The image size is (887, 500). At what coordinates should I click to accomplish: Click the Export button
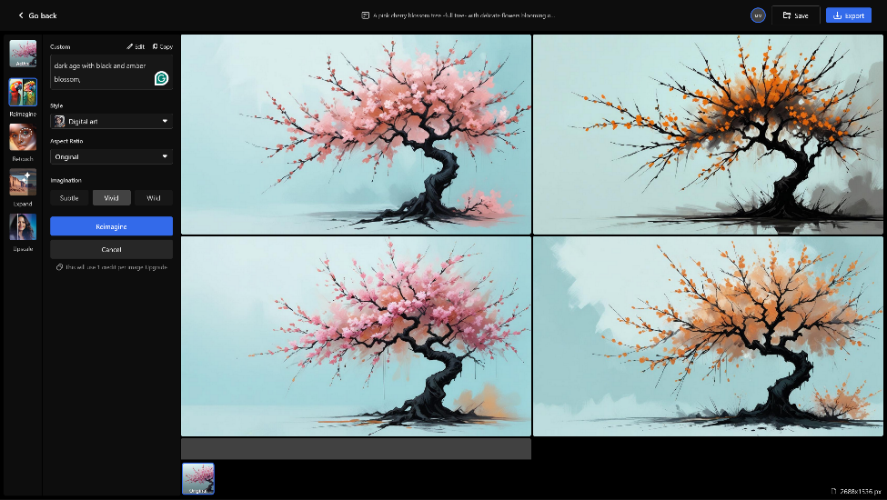[848, 15]
